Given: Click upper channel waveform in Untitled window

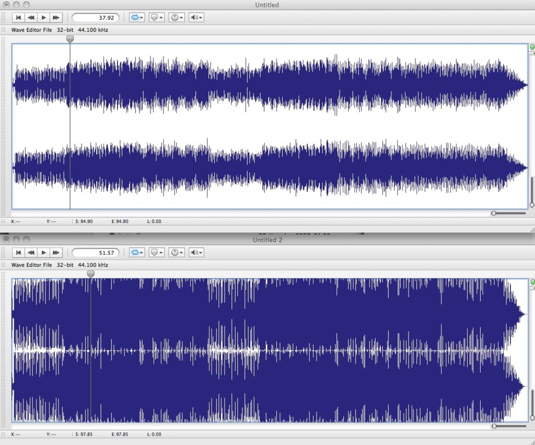Looking at the screenshot, I should [x=270, y=85].
